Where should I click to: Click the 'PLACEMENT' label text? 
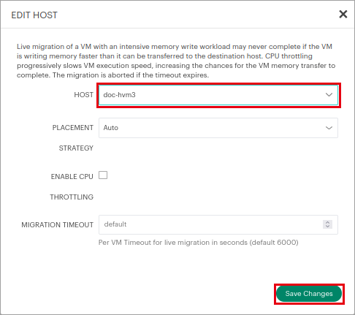tap(73, 128)
